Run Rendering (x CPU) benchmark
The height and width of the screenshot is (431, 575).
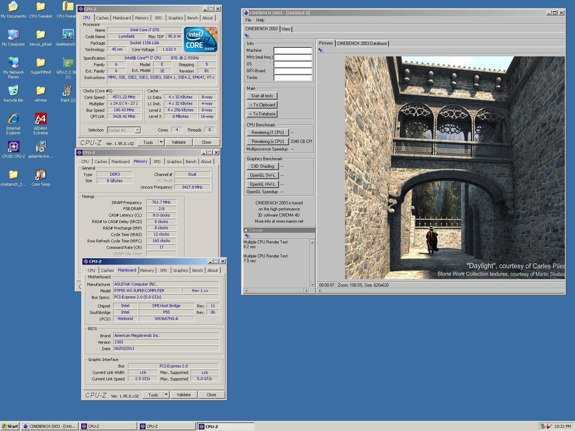268,142
